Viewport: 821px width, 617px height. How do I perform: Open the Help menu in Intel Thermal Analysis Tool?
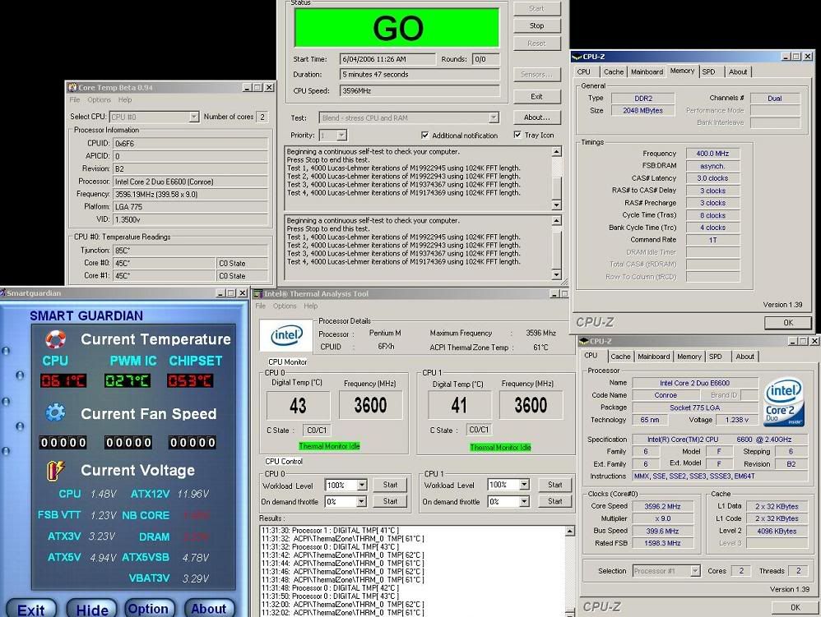tap(310, 306)
